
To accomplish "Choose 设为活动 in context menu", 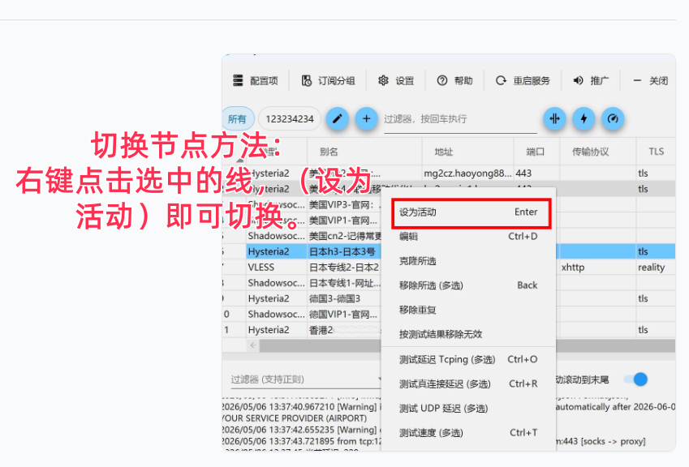I will (x=471, y=213).
